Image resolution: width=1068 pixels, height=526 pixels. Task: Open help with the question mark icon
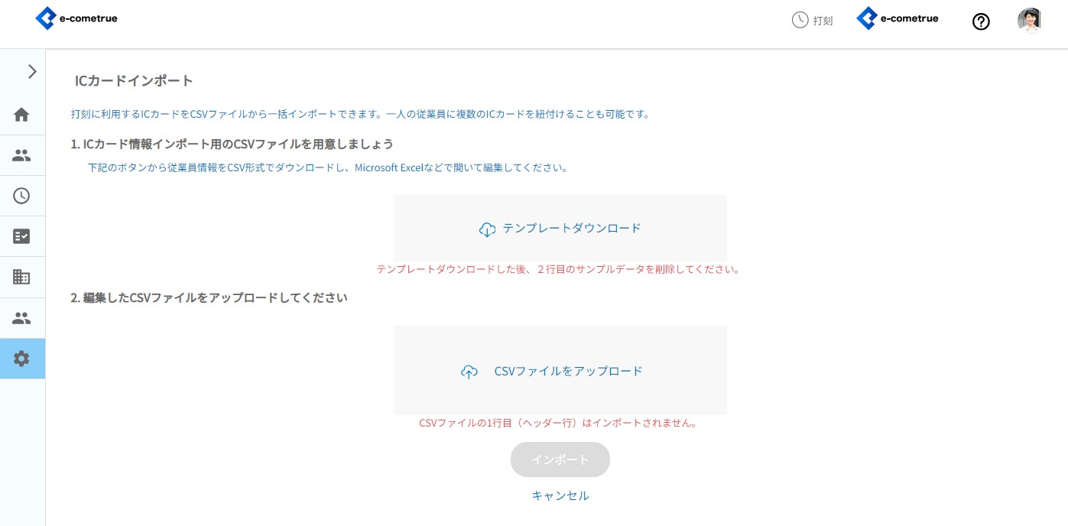(x=980, y=21)
